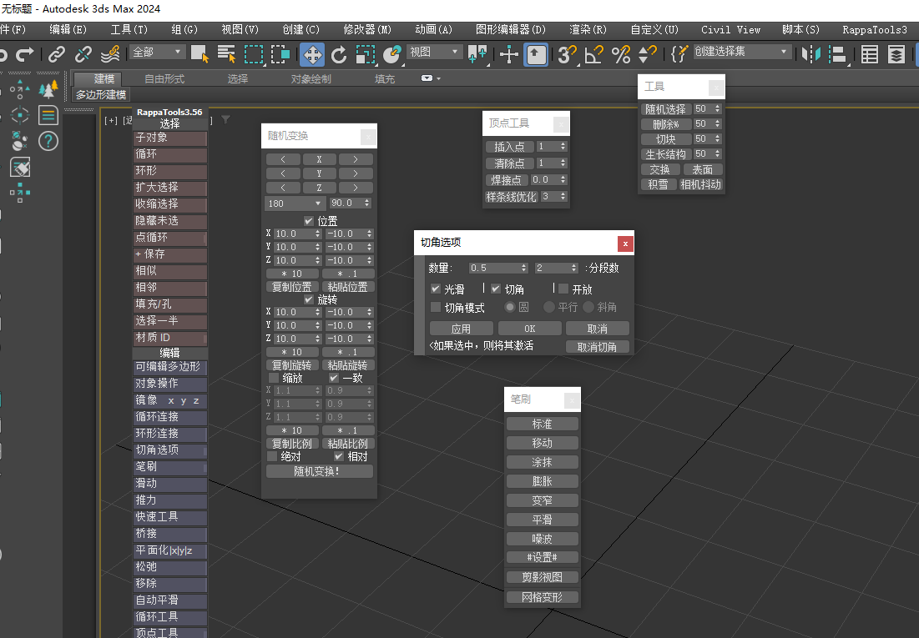Viewport: 919px width, 638px height.
Task: Click the question mark help icon
Action: click(48, 141)
